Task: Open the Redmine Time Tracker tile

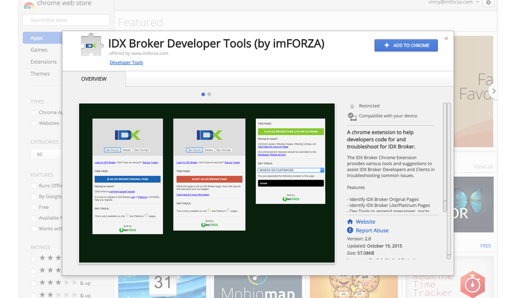Action: point(449,287)
